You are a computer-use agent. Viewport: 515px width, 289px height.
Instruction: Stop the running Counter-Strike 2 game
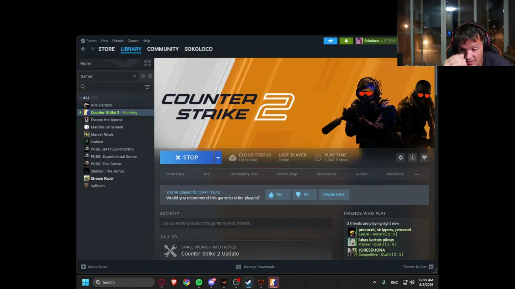point(187,158)
